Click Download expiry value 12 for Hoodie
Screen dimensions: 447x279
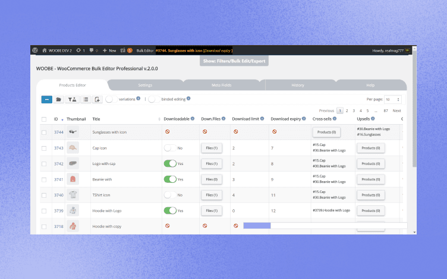(x=273, y=211)
